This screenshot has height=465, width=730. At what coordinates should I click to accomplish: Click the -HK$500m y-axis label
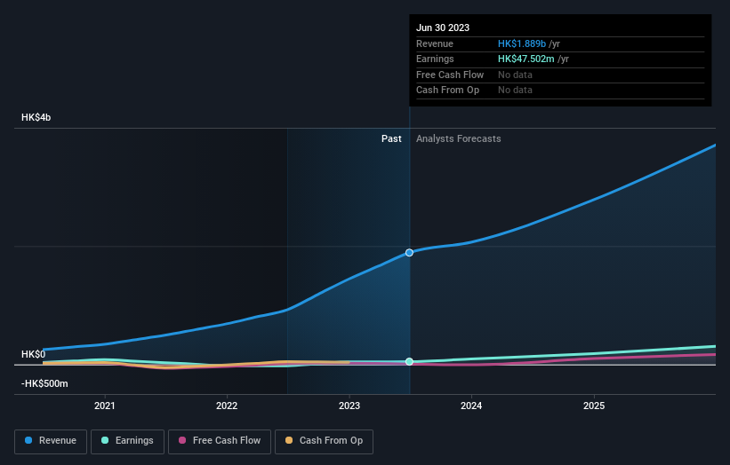click(44, 383)
